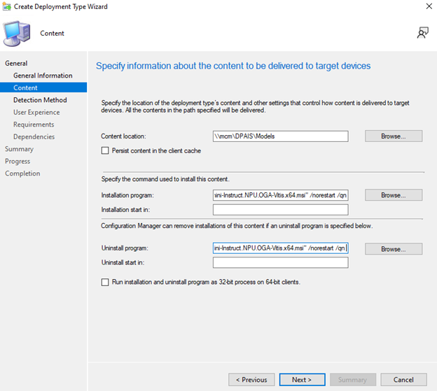Screen dimensions: 437x391
Task: Browse for the uninstall program
Action: point(394,249)
